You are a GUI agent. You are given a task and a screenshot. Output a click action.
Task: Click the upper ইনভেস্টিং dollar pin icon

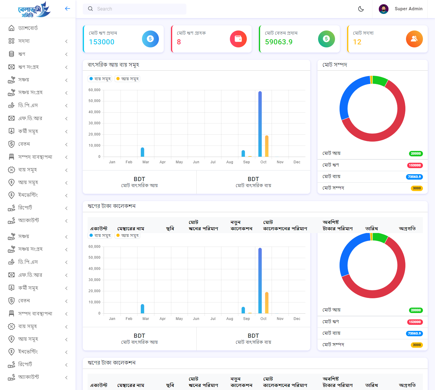pos(11,195)
